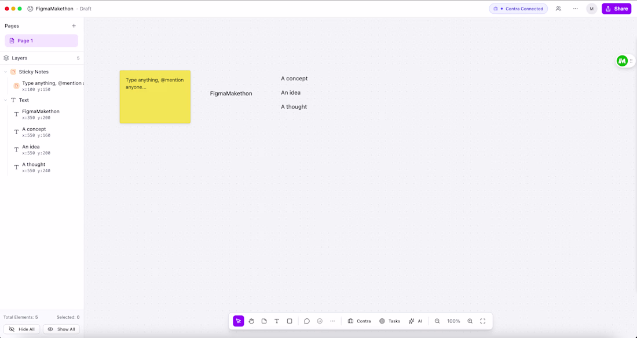This screenshot has width=637, height=338.
Task: Click the Hide All button
Action: click(x=22, y=329)
